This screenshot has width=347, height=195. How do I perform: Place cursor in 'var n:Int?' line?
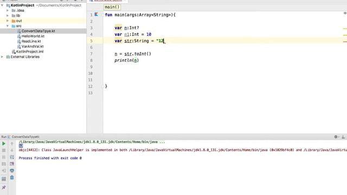click(127, 28)
